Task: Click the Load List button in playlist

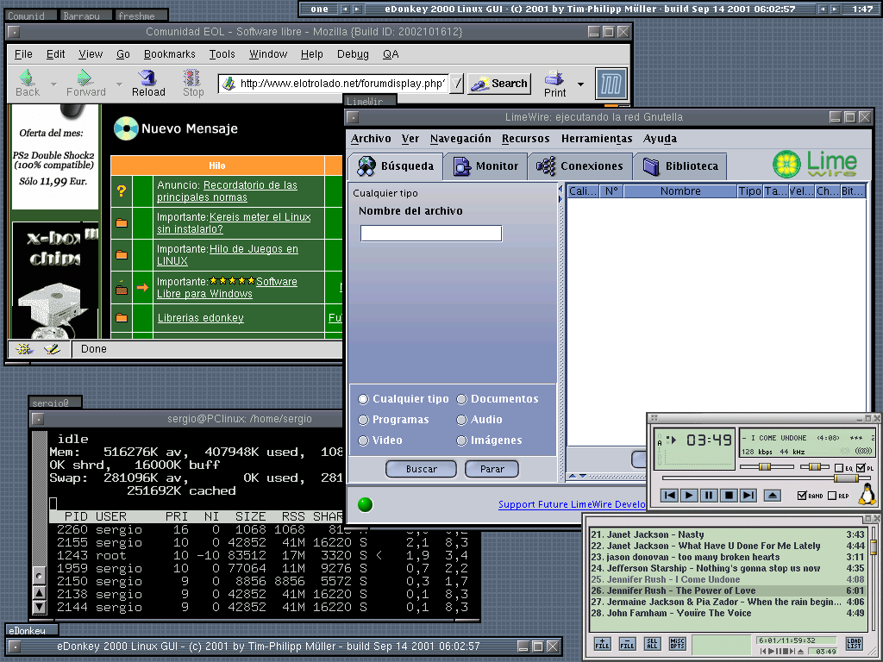Action: tap(854, 644)
